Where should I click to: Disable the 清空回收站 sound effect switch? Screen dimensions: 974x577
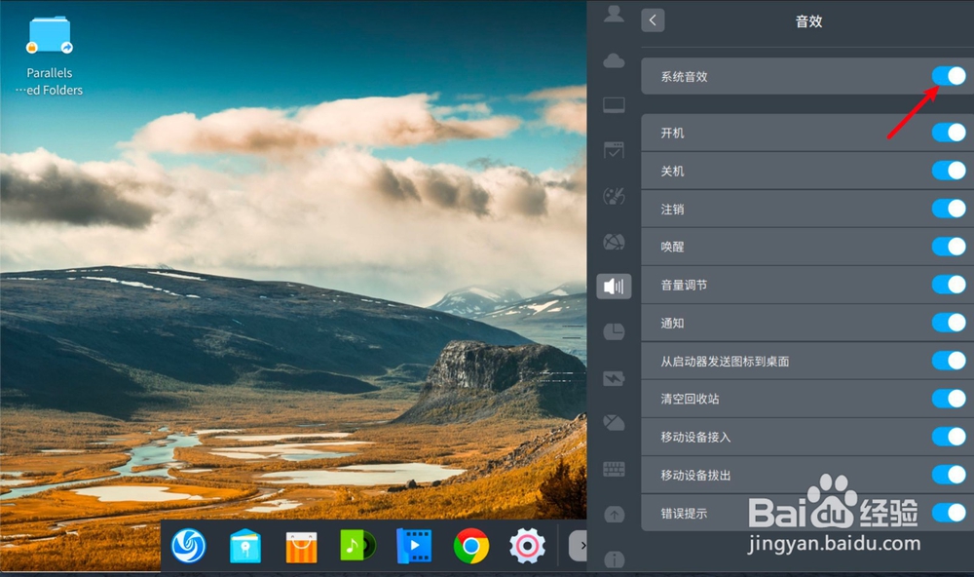(949, 398)
